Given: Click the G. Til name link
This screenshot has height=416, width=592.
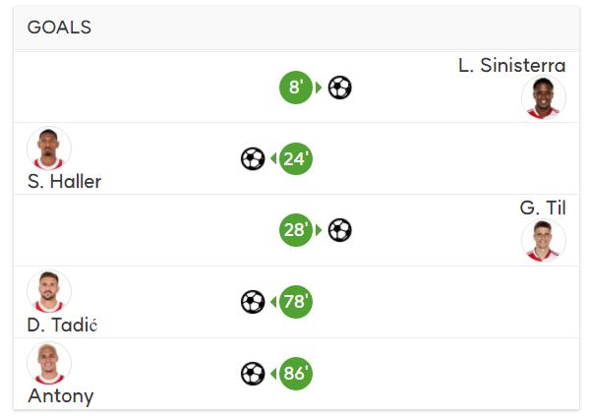Looking at the screenshot, I should pyautogui.click(x=543, y=208).
